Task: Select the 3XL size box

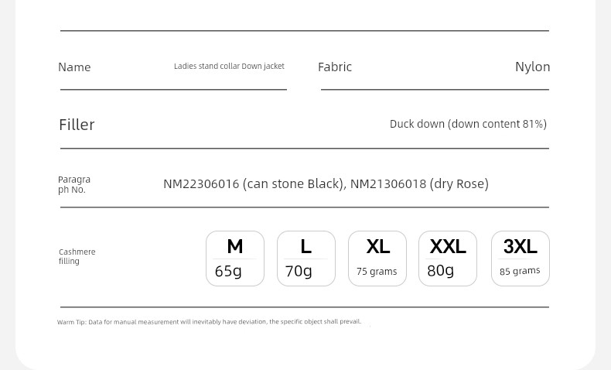Action: (521, 259)
